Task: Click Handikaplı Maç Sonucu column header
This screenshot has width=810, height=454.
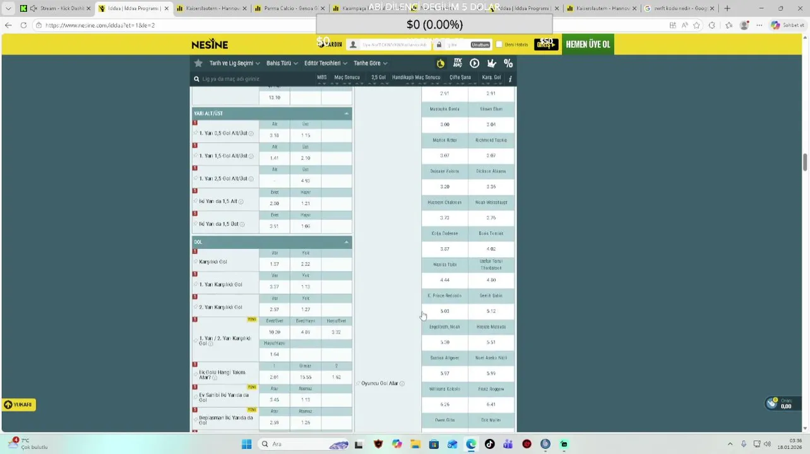Action: (416, 78)
